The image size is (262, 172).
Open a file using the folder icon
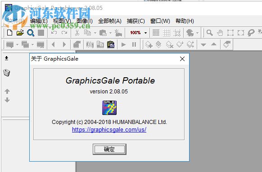(x=20, y=33)
